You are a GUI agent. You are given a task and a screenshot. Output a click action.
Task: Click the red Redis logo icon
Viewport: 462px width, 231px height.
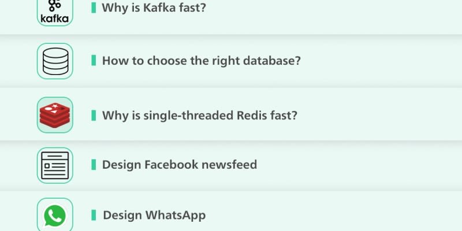(x=55, y=115)
